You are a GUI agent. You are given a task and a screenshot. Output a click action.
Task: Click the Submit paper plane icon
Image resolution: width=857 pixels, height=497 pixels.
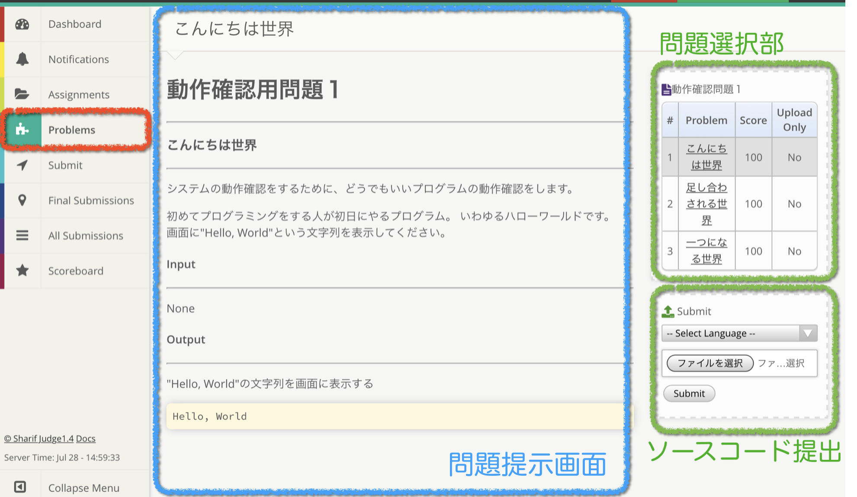click(22, 165)
